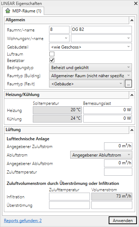
Task: Click the Allgemein section header text
Action: tap(15, 20)
